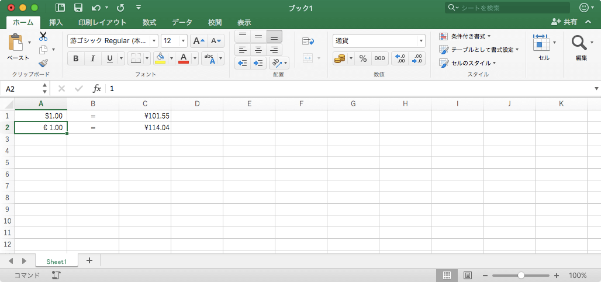Apply red font color A
Image resolution: width=601 pixels, height=282 pixels.
tap(184, 58)
